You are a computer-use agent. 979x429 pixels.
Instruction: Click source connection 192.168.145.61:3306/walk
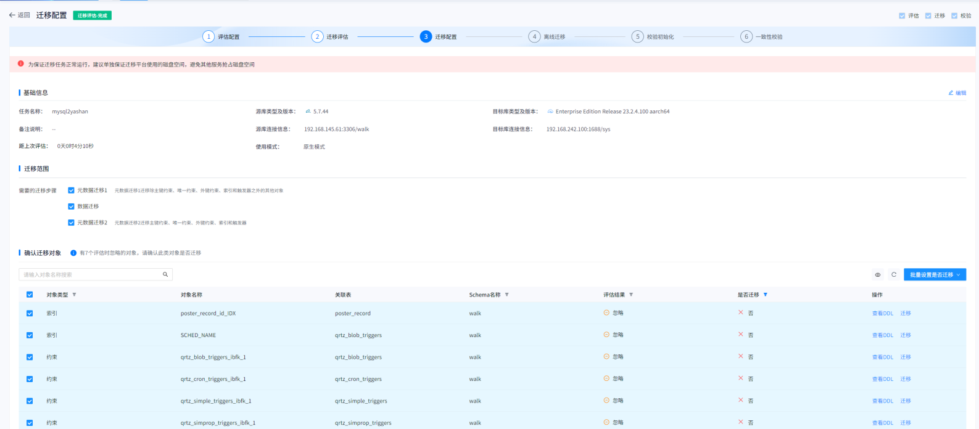pos(337,129)
